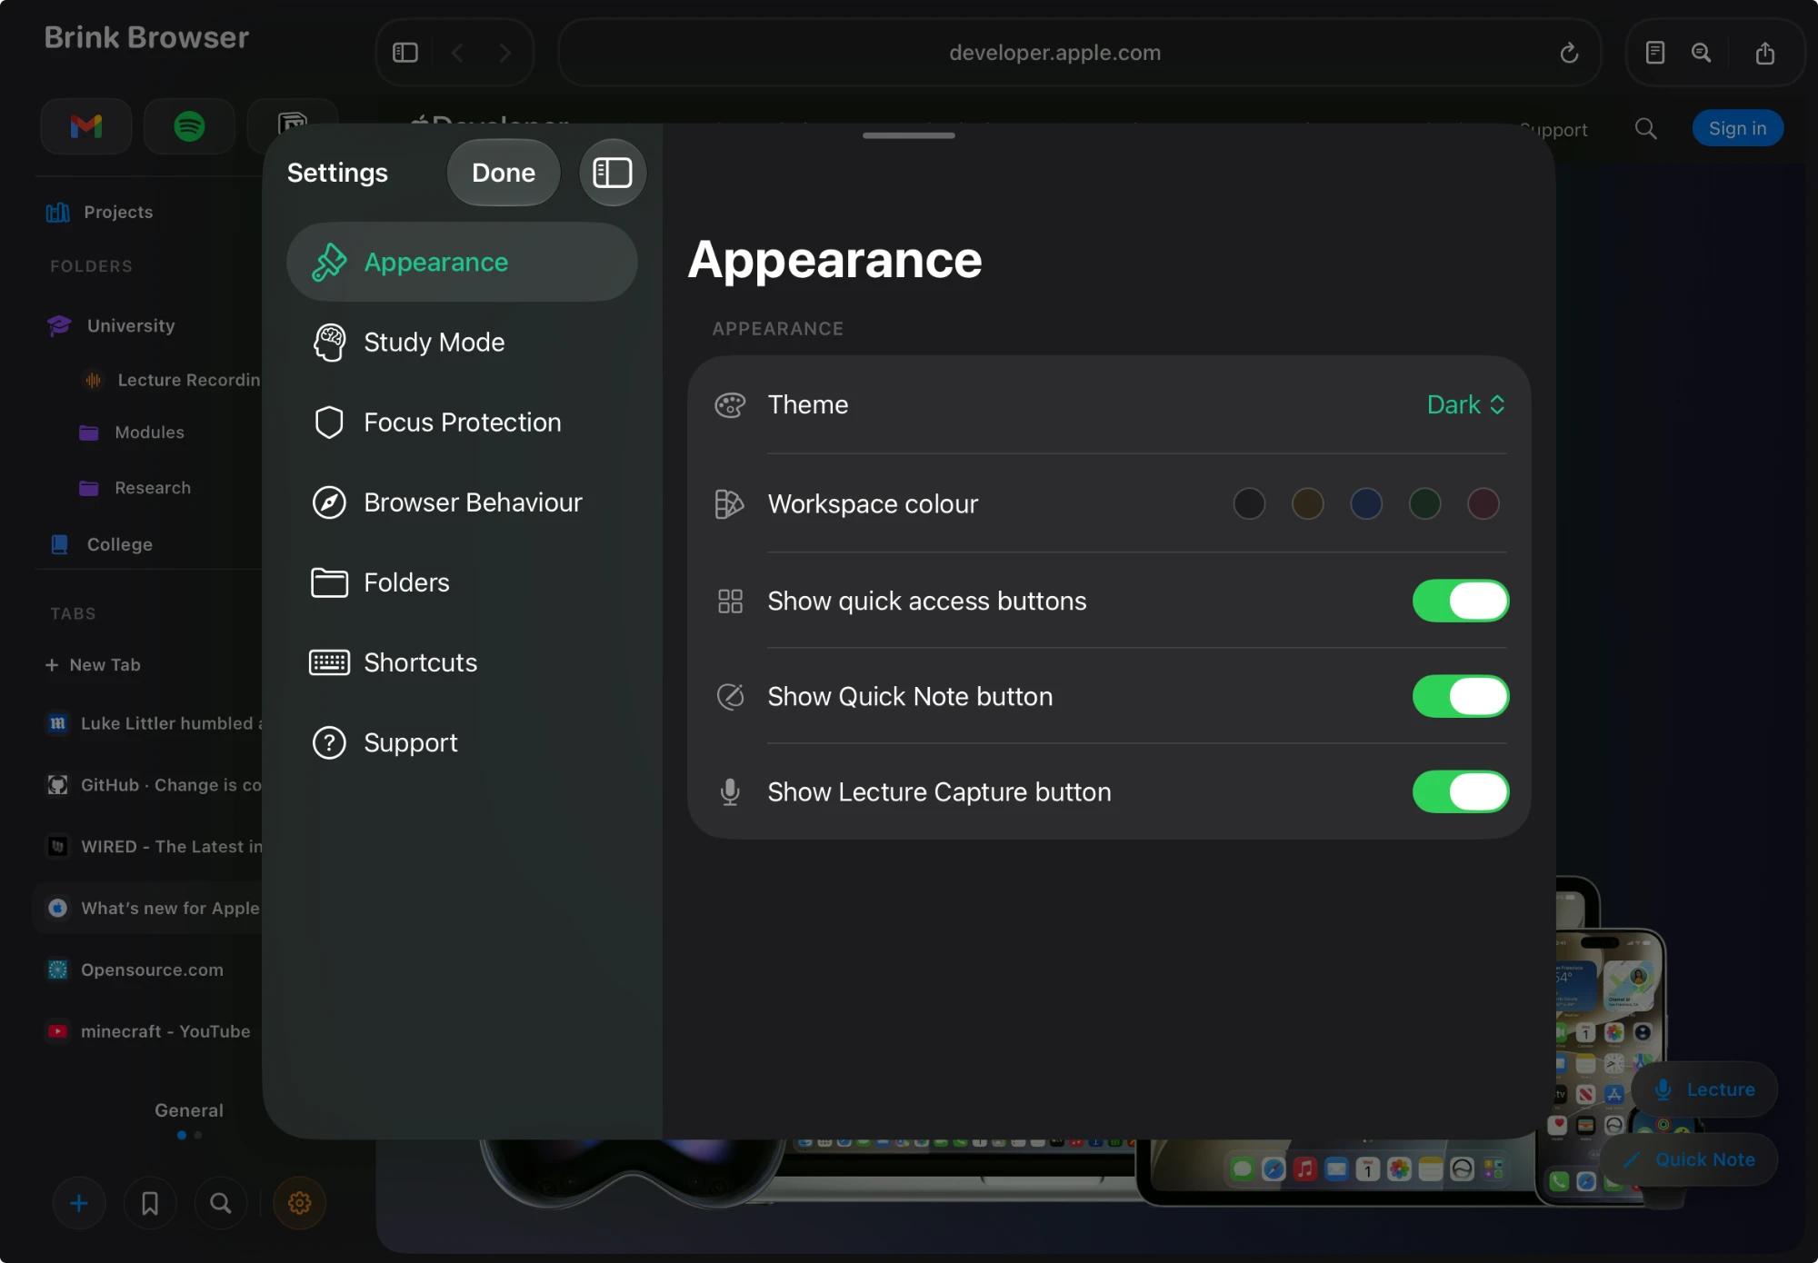Click the microphone icon beside Lecture Capture

730,792
